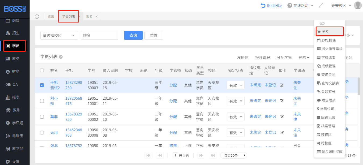Open 有效 lock-status dropdown for 手机测试2
The width and height of the screenshot is (363, 165).
236,85
